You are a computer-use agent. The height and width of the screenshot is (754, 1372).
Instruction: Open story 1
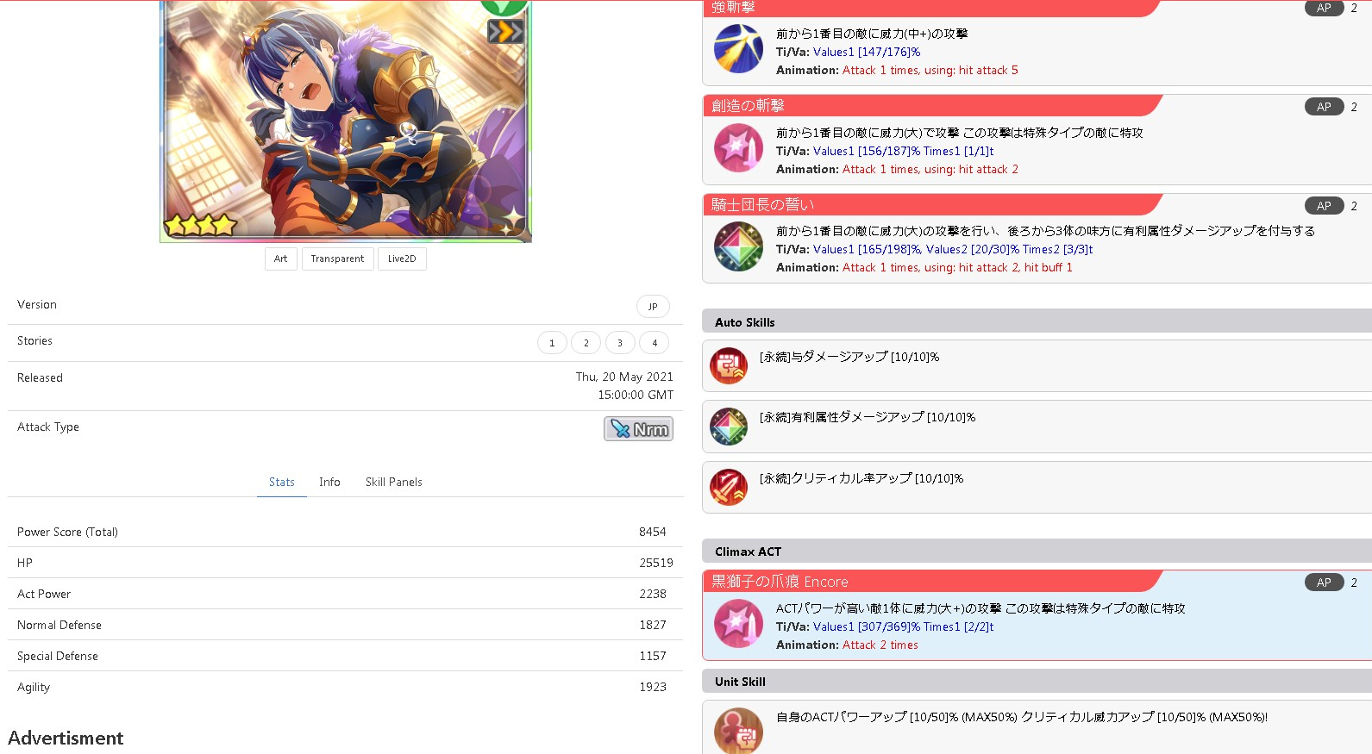pyautogui.click(x=552, y=343)
